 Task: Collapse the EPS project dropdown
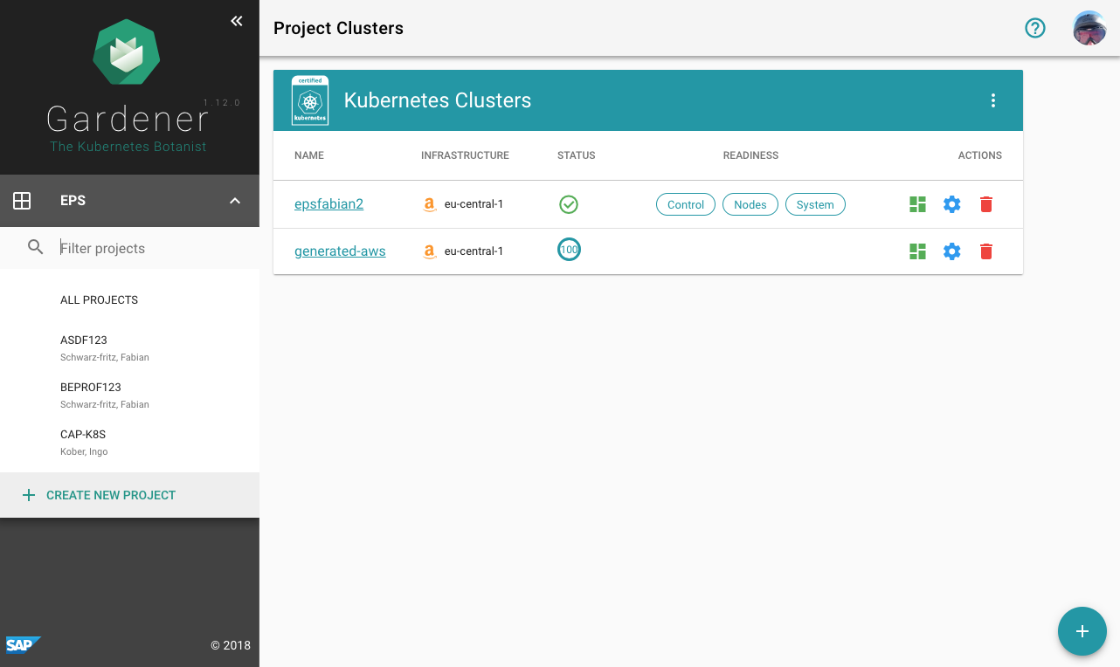[234, 201]
